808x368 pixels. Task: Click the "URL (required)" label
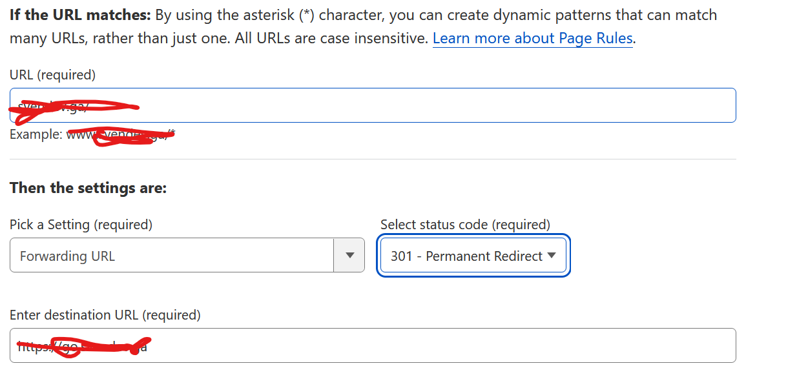coord(52,75)
